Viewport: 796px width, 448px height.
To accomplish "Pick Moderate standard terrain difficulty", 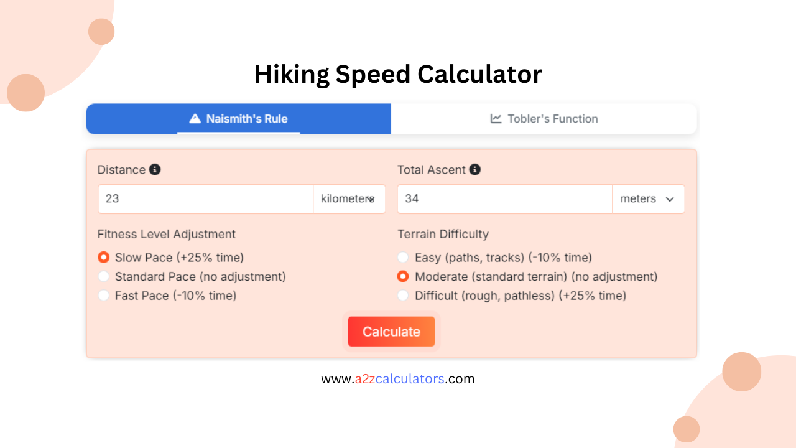I will pos(403,276).
